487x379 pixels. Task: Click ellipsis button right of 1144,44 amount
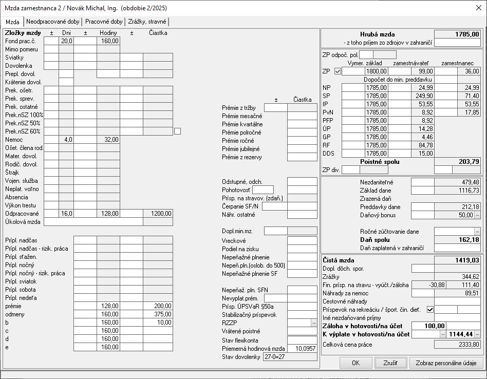477,334
